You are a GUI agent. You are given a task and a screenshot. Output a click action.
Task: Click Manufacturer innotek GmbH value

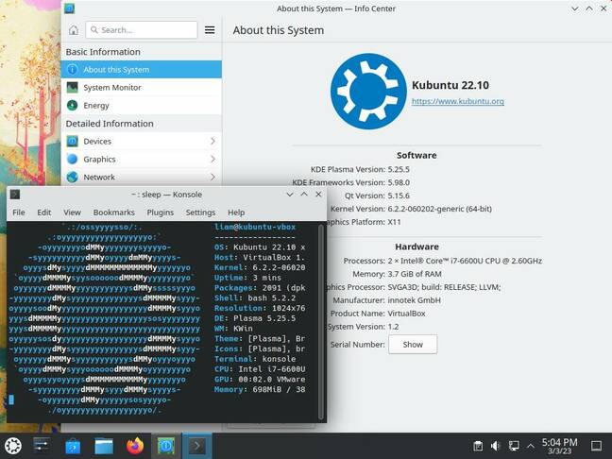414,300
